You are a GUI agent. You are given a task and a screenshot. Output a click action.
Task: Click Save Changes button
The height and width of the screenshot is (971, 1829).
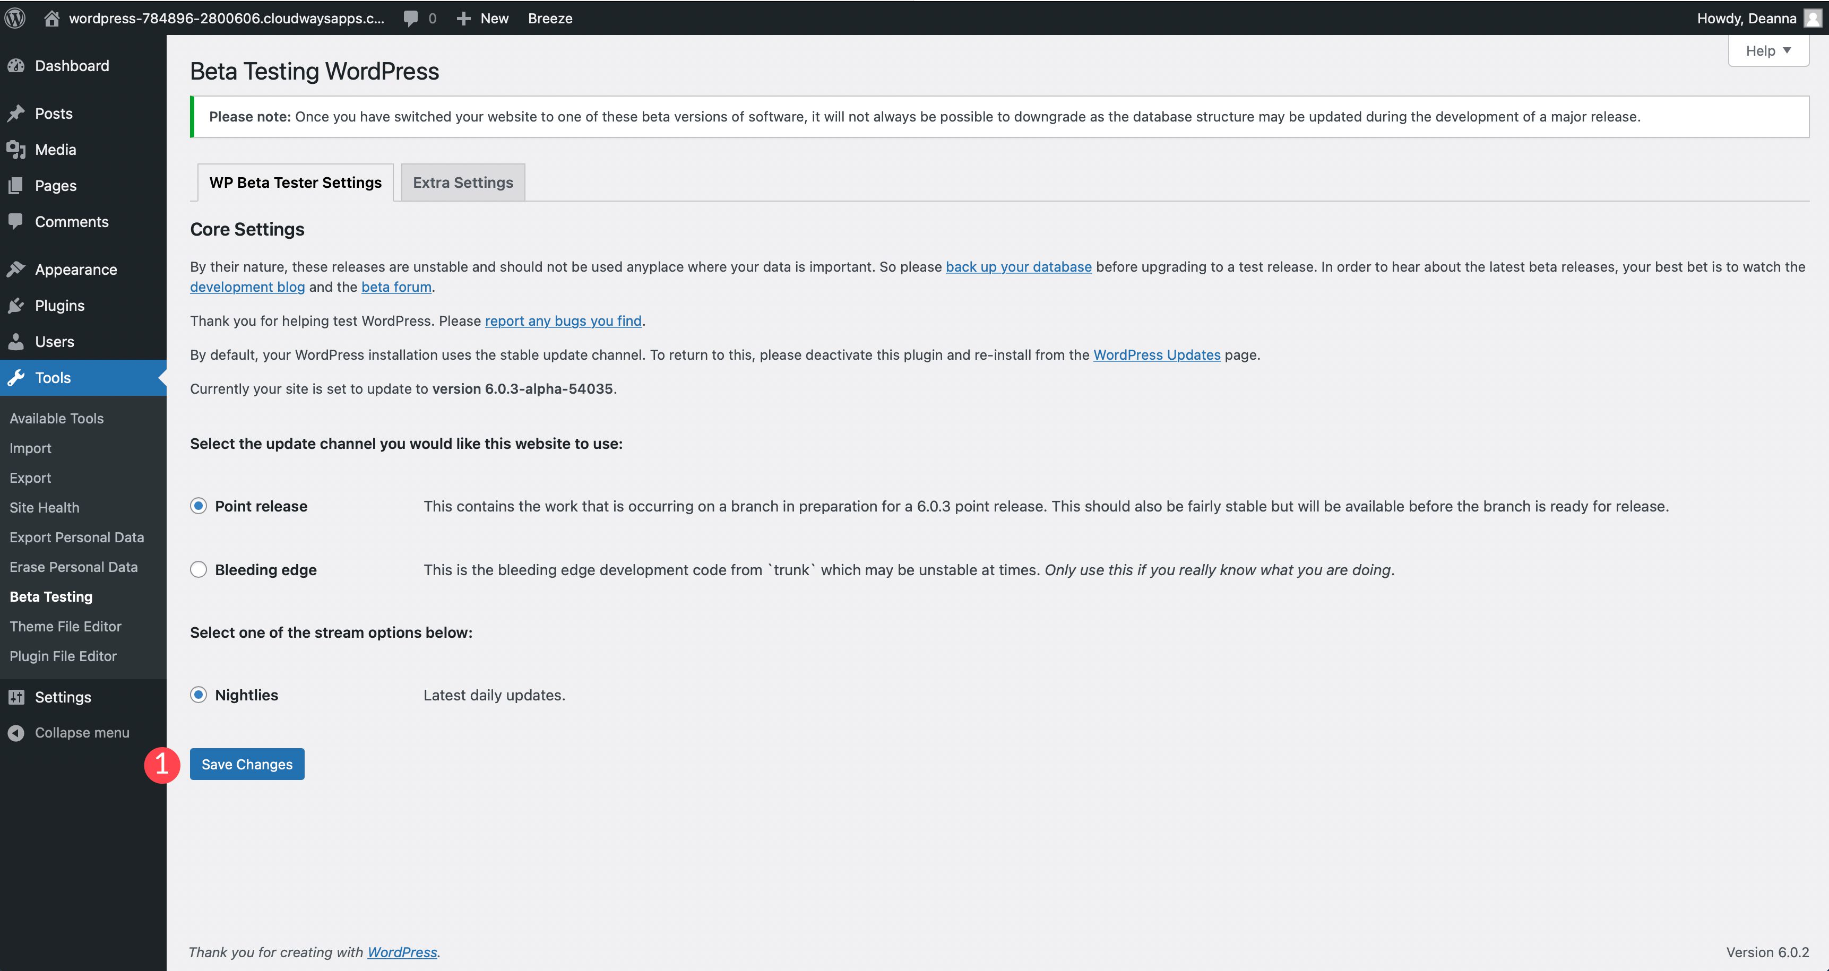coord(247,763)
